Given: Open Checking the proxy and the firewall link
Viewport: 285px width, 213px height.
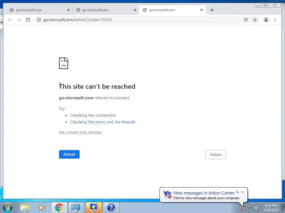Looking at the screenshot, I should coord(102,122).
